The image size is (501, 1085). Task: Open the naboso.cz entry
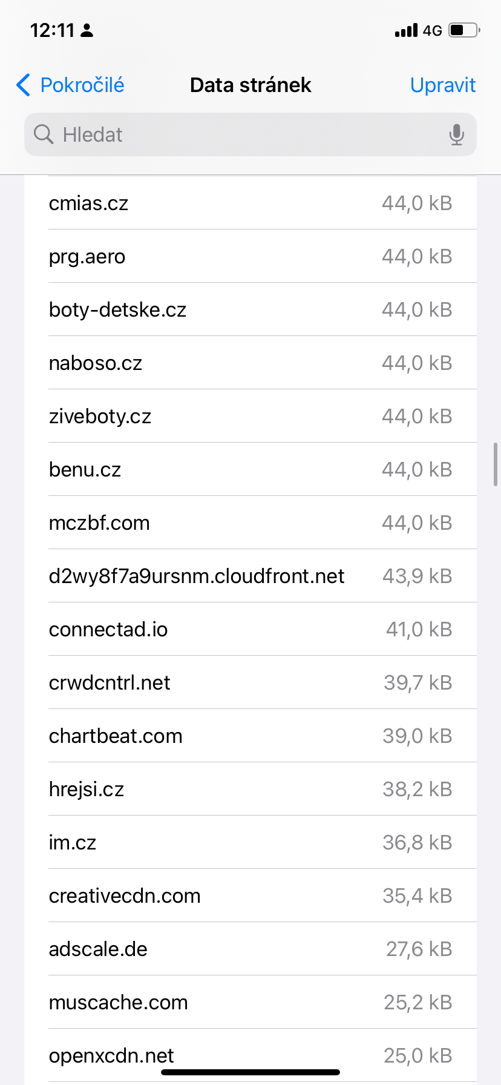(x=250, y=363)
